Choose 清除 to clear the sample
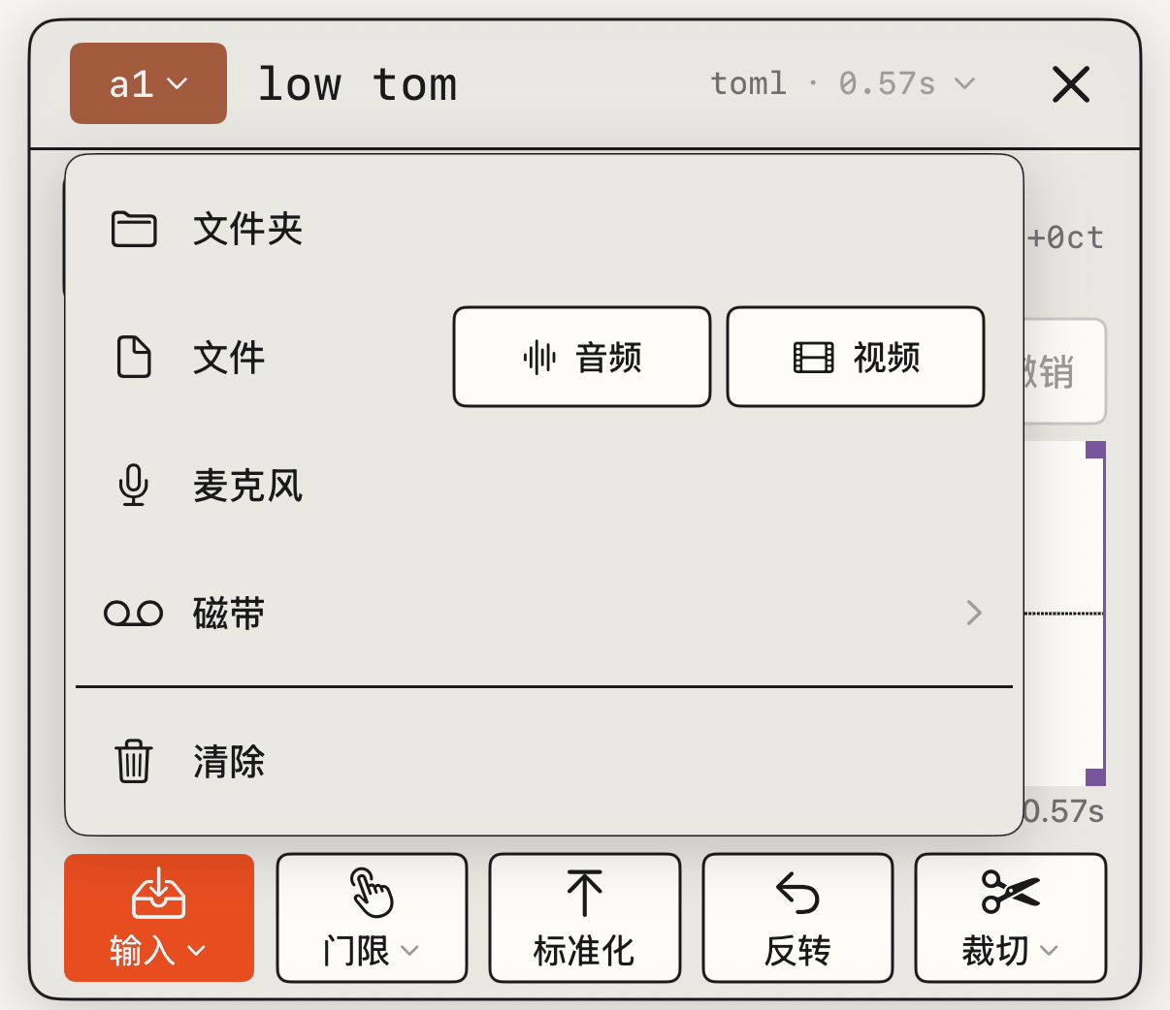This screenshot has width=1170, height=1010. click(544, 761)
